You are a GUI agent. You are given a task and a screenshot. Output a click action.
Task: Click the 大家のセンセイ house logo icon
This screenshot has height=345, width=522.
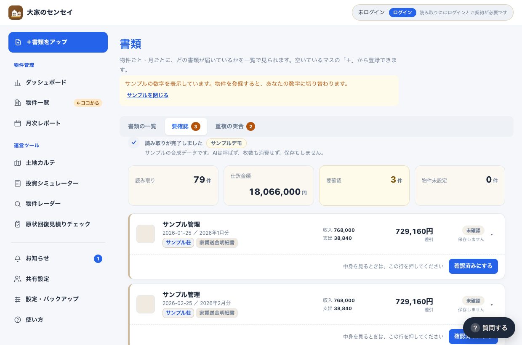click(16, 13)
